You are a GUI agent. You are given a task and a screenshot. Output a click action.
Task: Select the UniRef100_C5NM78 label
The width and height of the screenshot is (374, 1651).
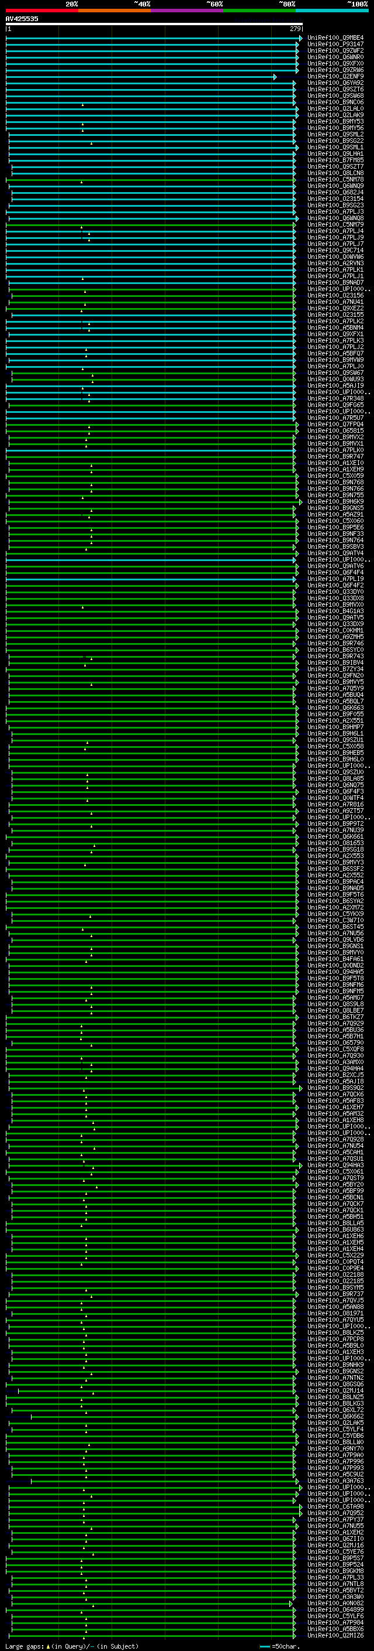pos(335,179)
